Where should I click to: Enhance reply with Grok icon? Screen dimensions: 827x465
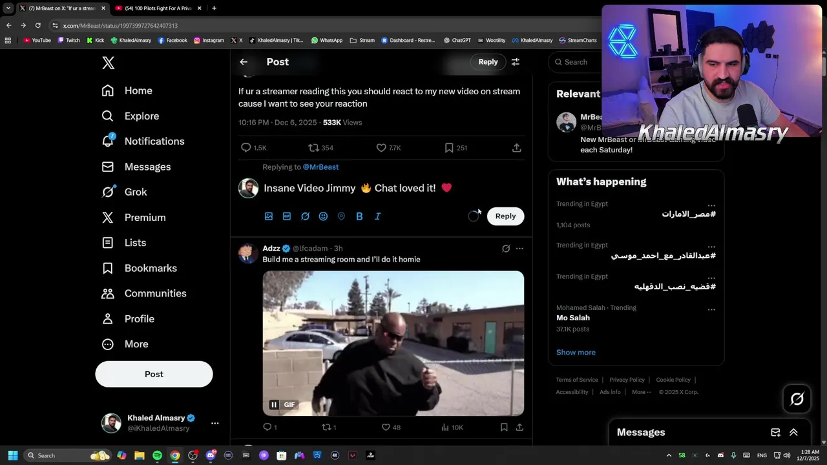(x=305, y=216)
